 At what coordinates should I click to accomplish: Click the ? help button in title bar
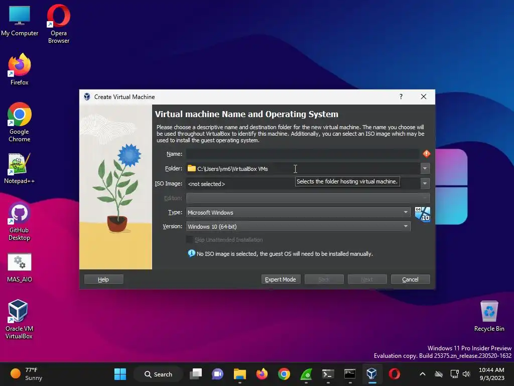point(401,96)
